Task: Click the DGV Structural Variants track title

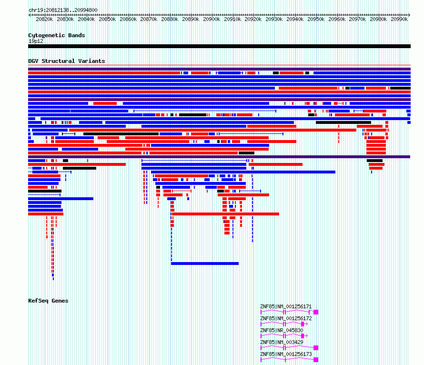Action: tap(67, 61)
